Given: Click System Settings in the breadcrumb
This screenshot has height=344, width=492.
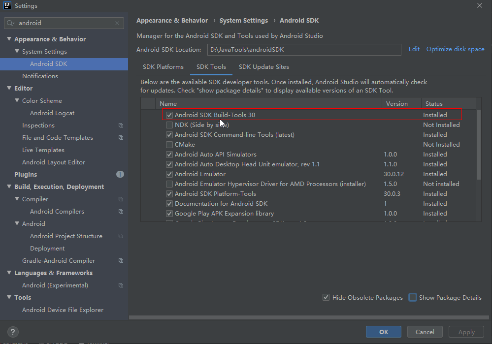Looking at the screenshot, I should (244, 20).
